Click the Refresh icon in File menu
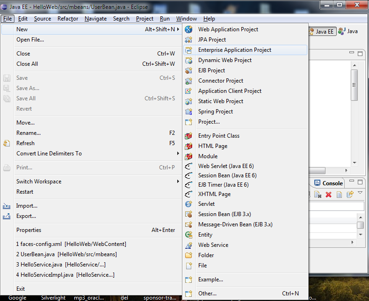Screen dimensions: 369x301 pyautogui.click(x=7, y=143)
